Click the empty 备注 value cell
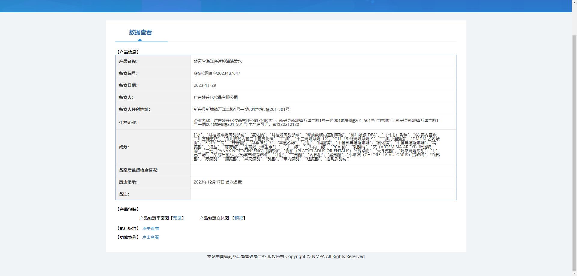 (x=323, y=194)
